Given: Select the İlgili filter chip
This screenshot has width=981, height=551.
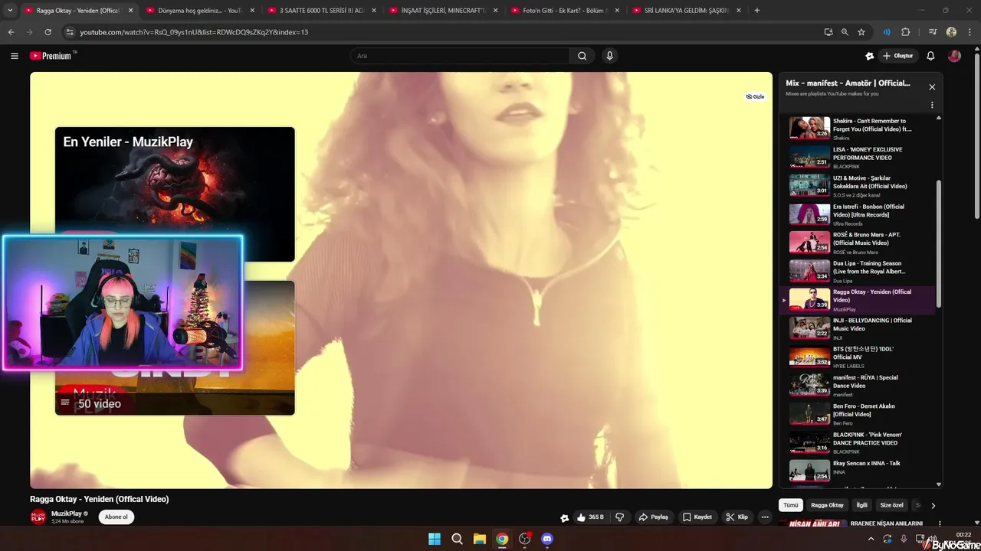Looking at the screenshot, I should [861, 505].
